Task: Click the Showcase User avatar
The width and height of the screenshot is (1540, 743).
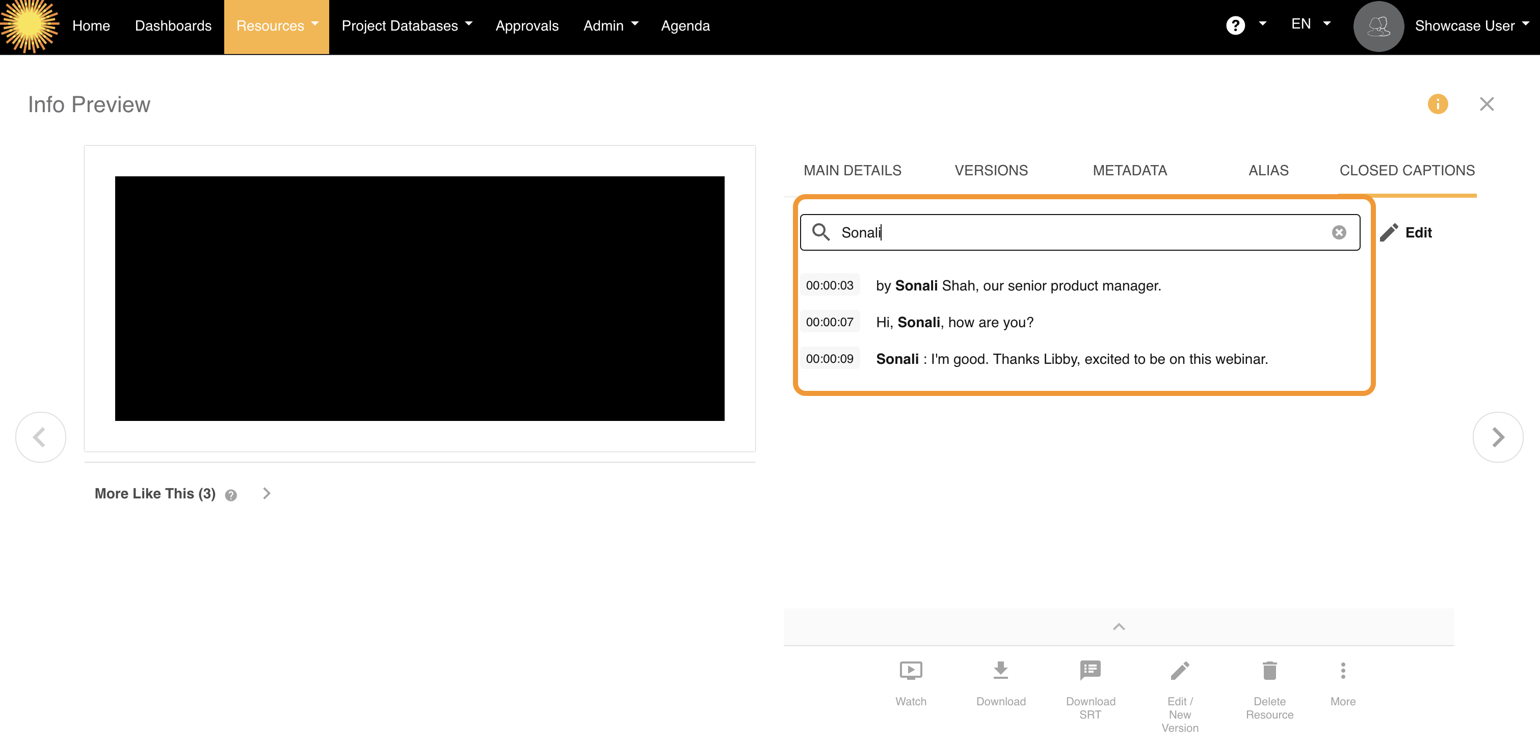Action: 1378,26
